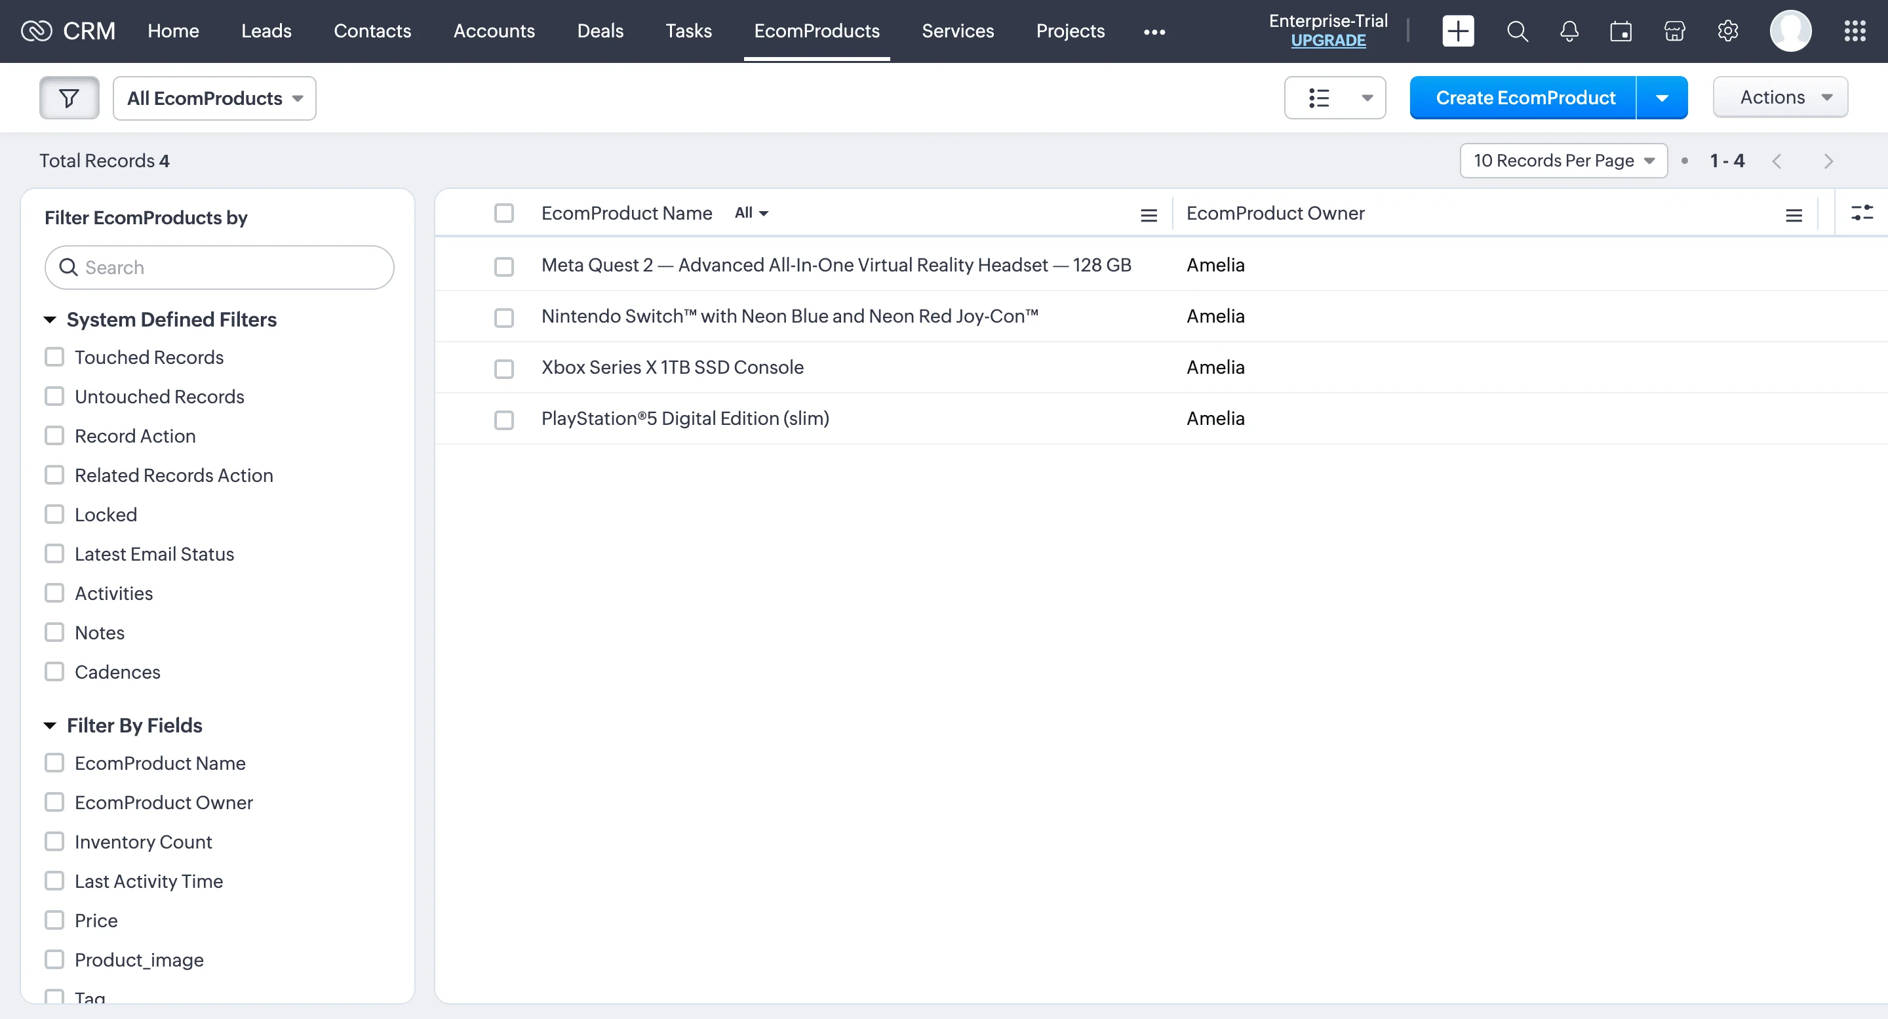Check the Activities filter

click(x=54, y=593)
